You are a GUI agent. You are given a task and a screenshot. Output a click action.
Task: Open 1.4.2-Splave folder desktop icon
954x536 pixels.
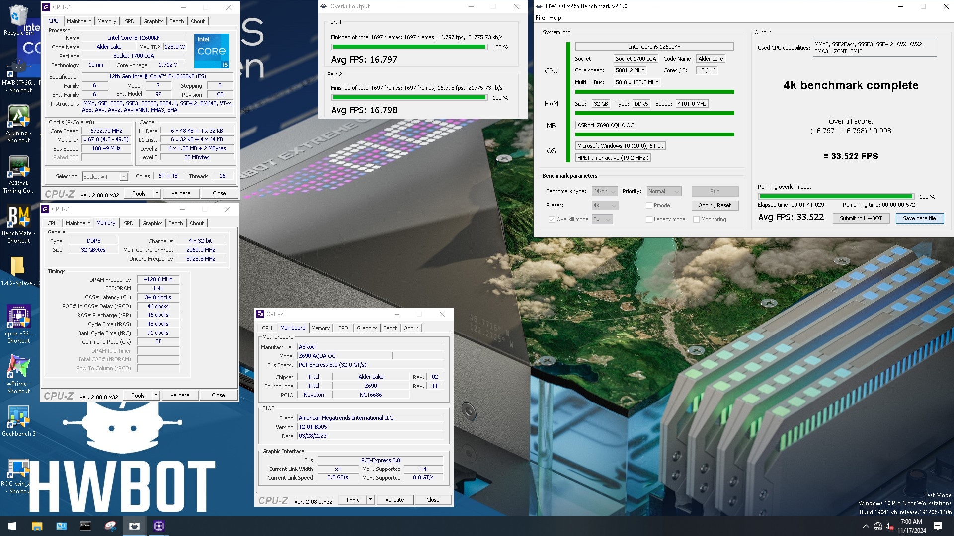(18, 271)
